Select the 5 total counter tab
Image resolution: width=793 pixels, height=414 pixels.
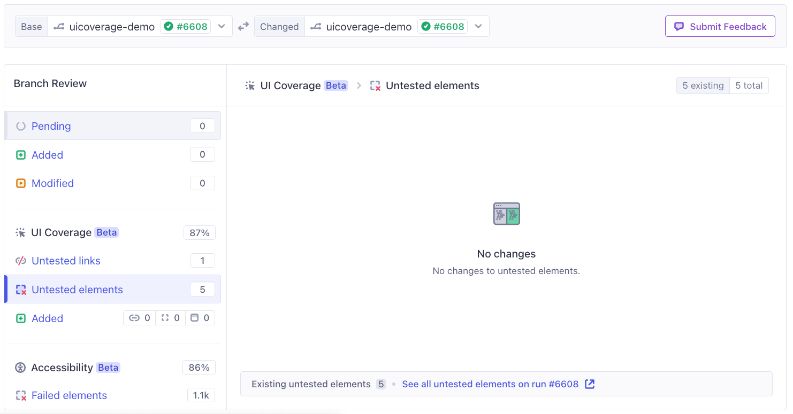[749, 85]
